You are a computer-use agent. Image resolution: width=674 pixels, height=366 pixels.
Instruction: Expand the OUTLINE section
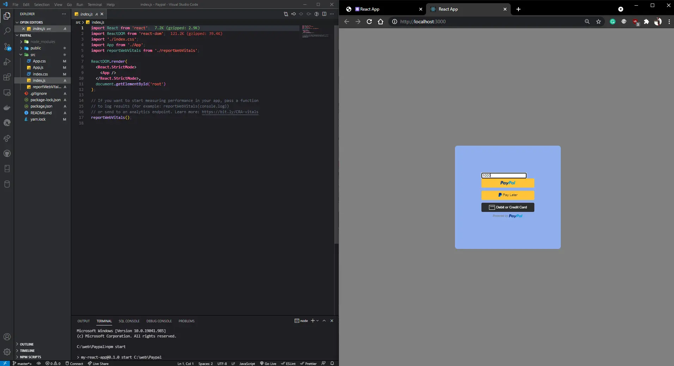point(27,344)
